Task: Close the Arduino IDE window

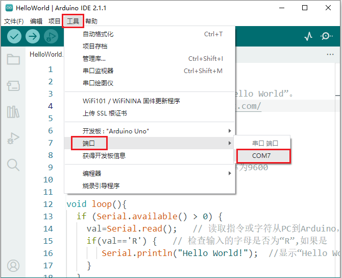Action: click(x=328, y=8)
